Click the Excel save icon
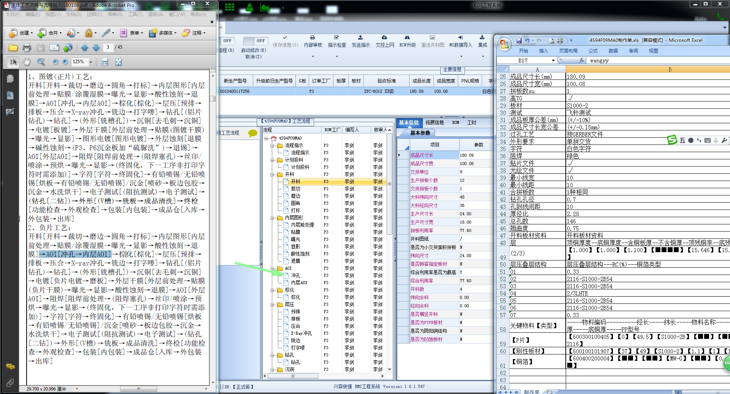The image size is (730, 394). pos(519,40)
